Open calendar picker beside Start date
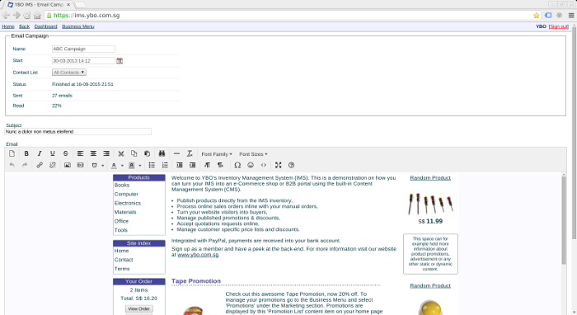The height and width of the screenshot is (315, 577). click(120, 60)
